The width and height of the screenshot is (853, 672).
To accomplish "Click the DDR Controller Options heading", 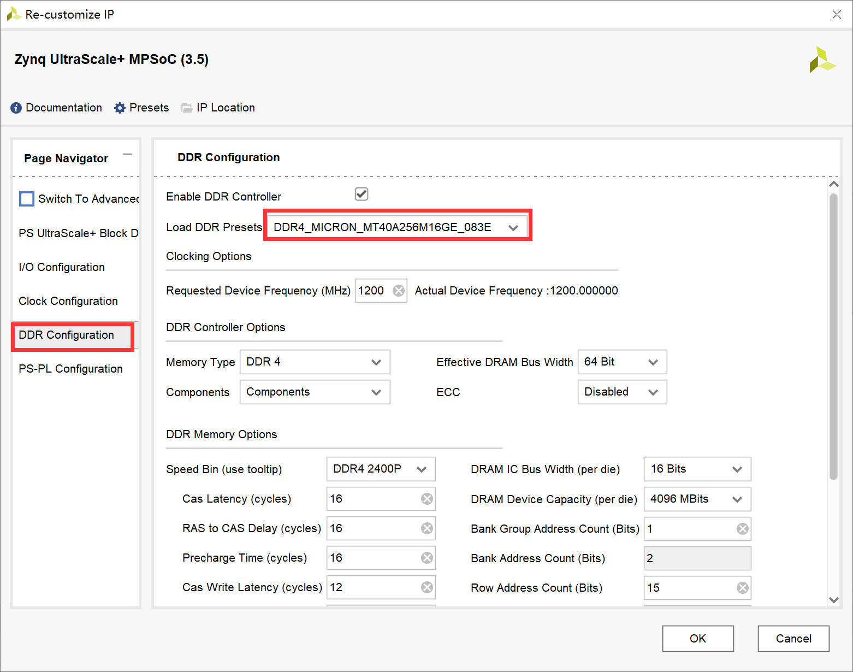I will [x=226, y=327].
